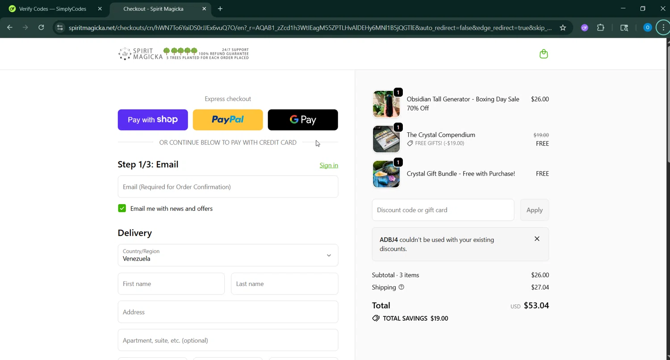Click the shipping help question mark icon
This screenshot has width=670, height=360.
401,287
